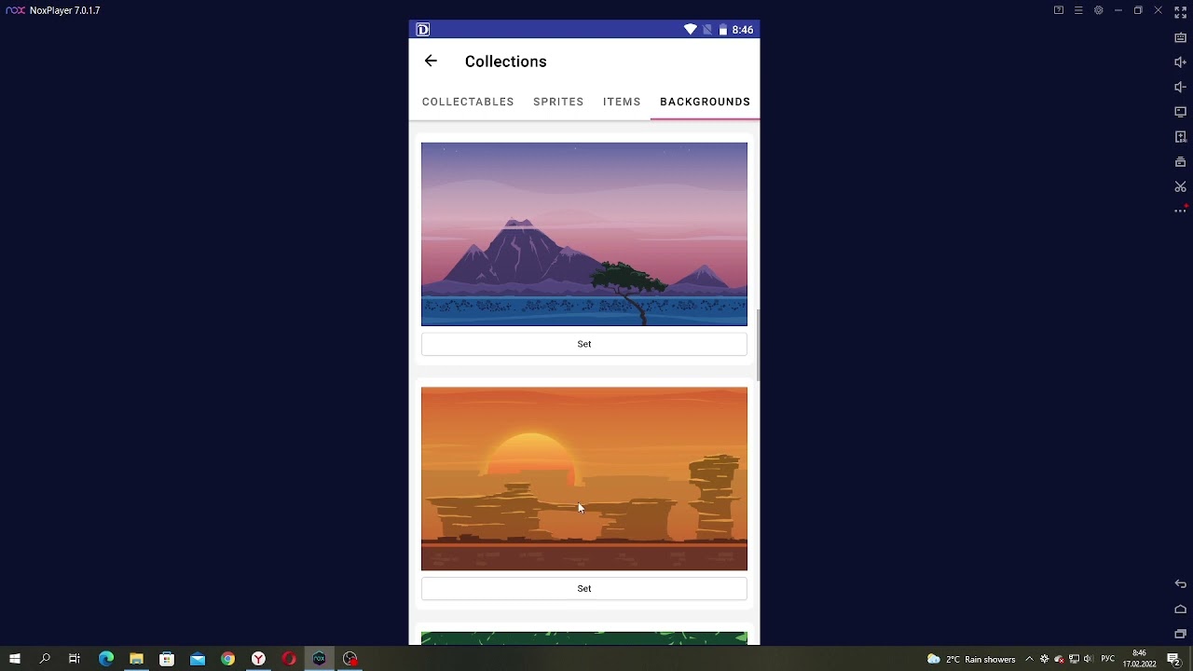Click the backgrounds list scrollbar

tap(758, 345)
